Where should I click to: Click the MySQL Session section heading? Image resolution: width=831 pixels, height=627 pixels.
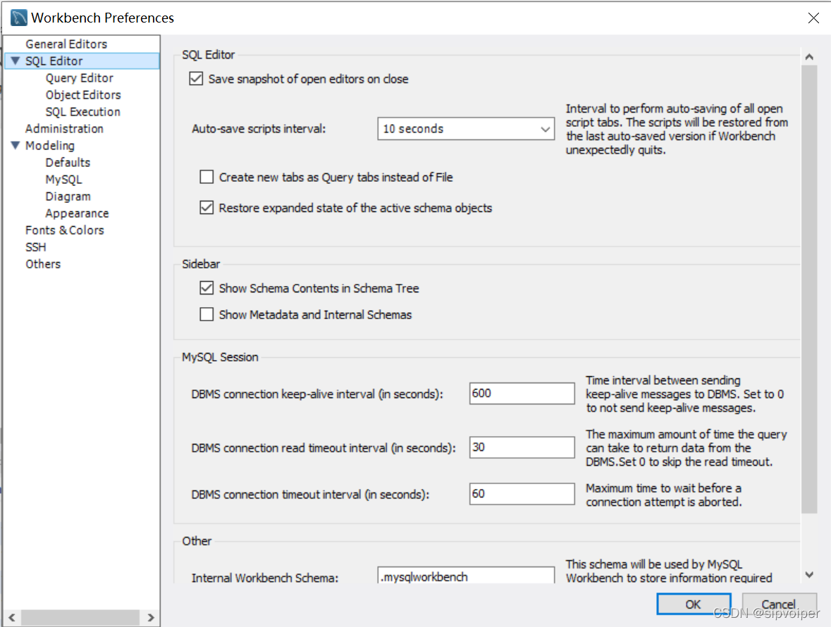220,357
